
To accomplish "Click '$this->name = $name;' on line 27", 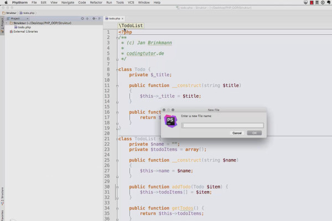I will click(167, 171).
